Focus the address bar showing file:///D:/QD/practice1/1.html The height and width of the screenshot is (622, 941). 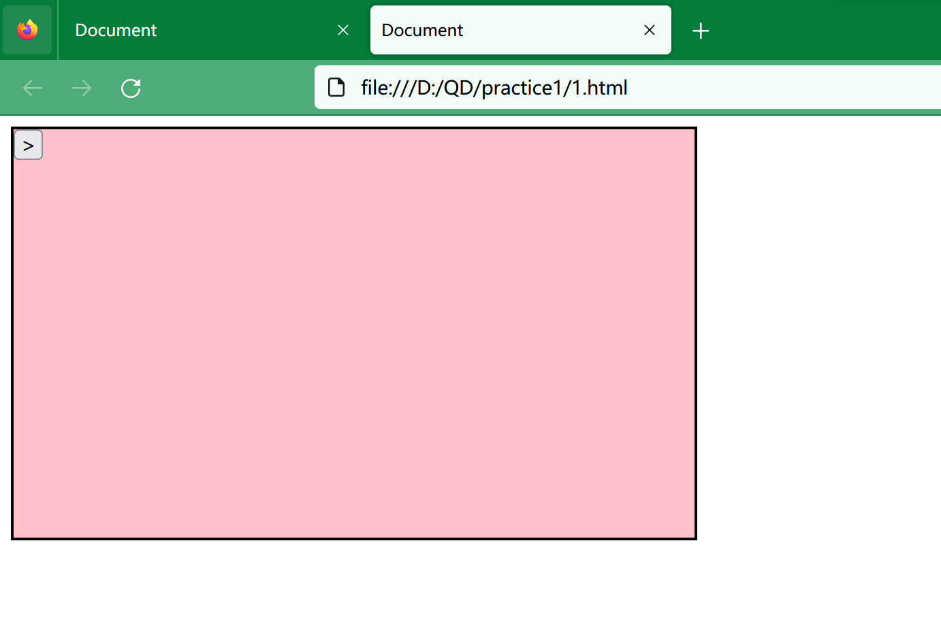click(x=494, y=88)
